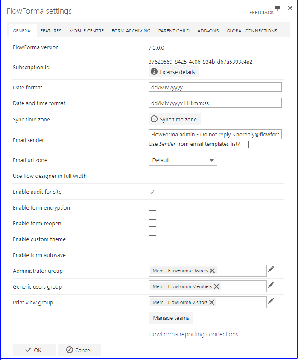Open the Features tab
This screenshot has height=360, width=298.
point(51,31)
